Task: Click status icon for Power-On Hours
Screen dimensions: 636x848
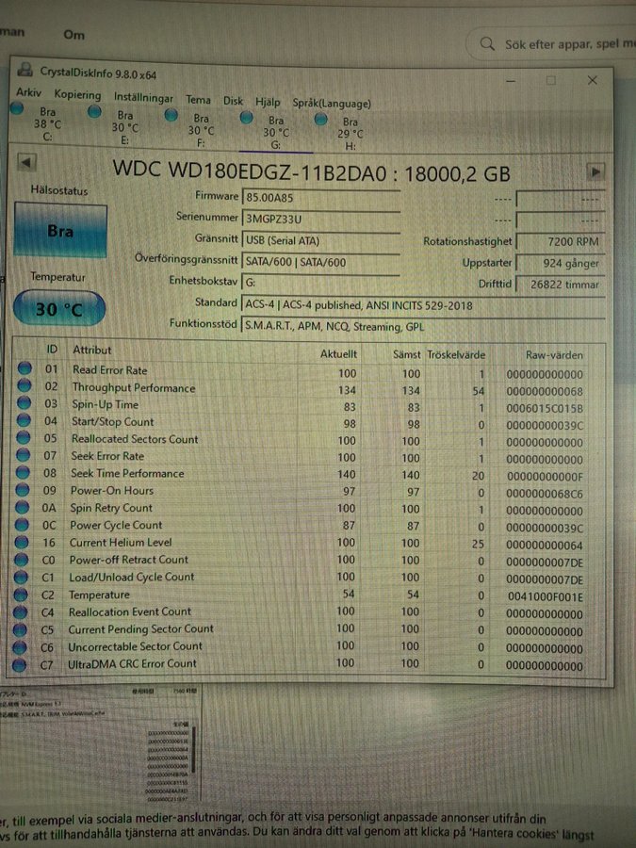Action: 23,489
